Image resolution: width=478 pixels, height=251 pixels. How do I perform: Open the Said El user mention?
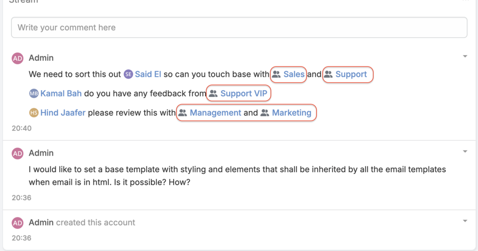click(x=148, y=74)
